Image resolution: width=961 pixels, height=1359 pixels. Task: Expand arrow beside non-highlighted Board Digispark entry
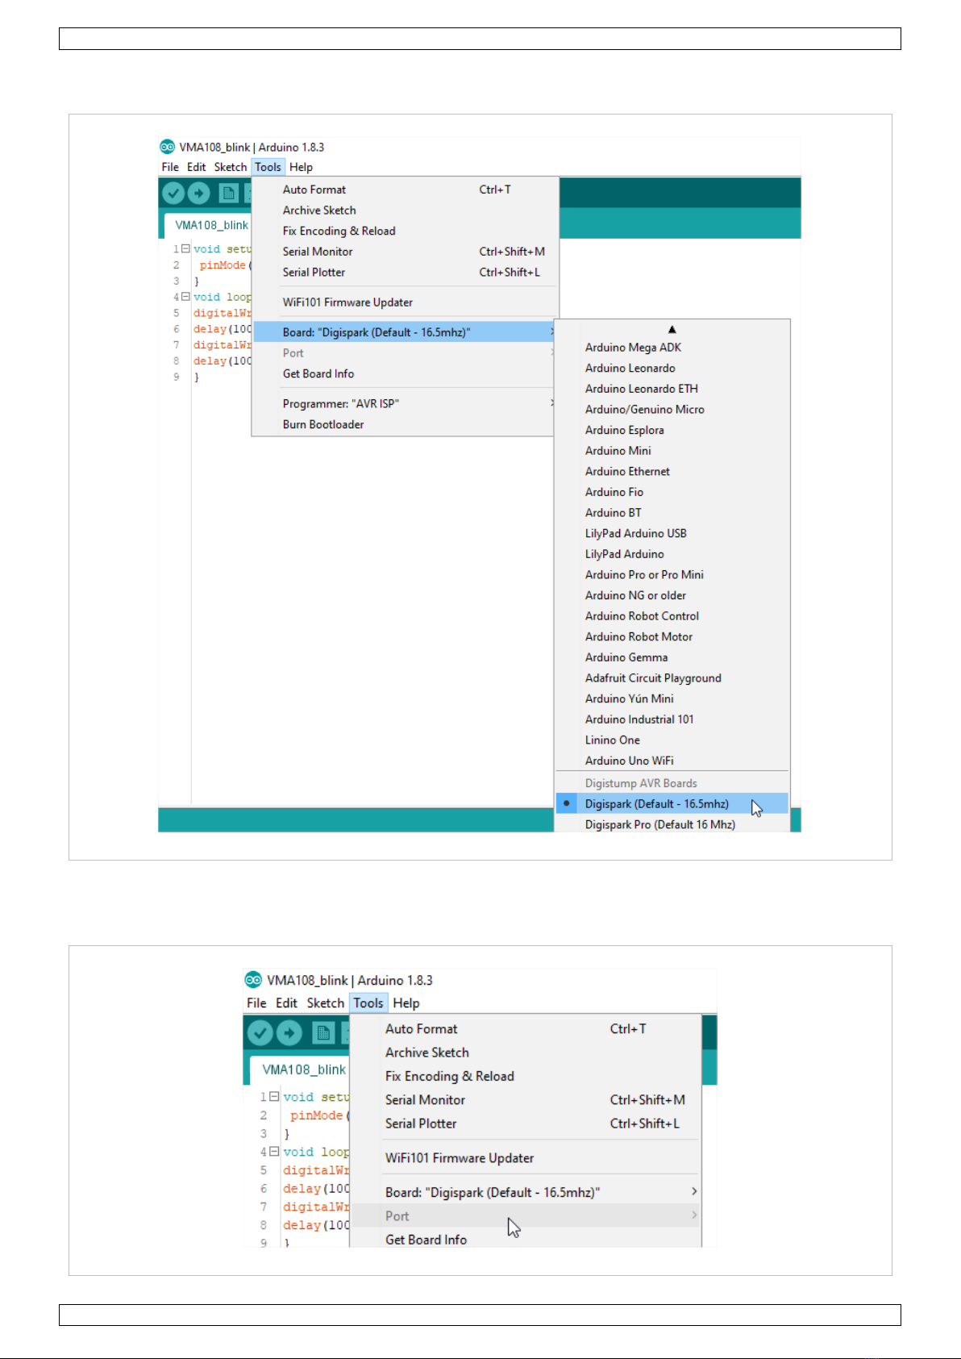point(694,1192)
